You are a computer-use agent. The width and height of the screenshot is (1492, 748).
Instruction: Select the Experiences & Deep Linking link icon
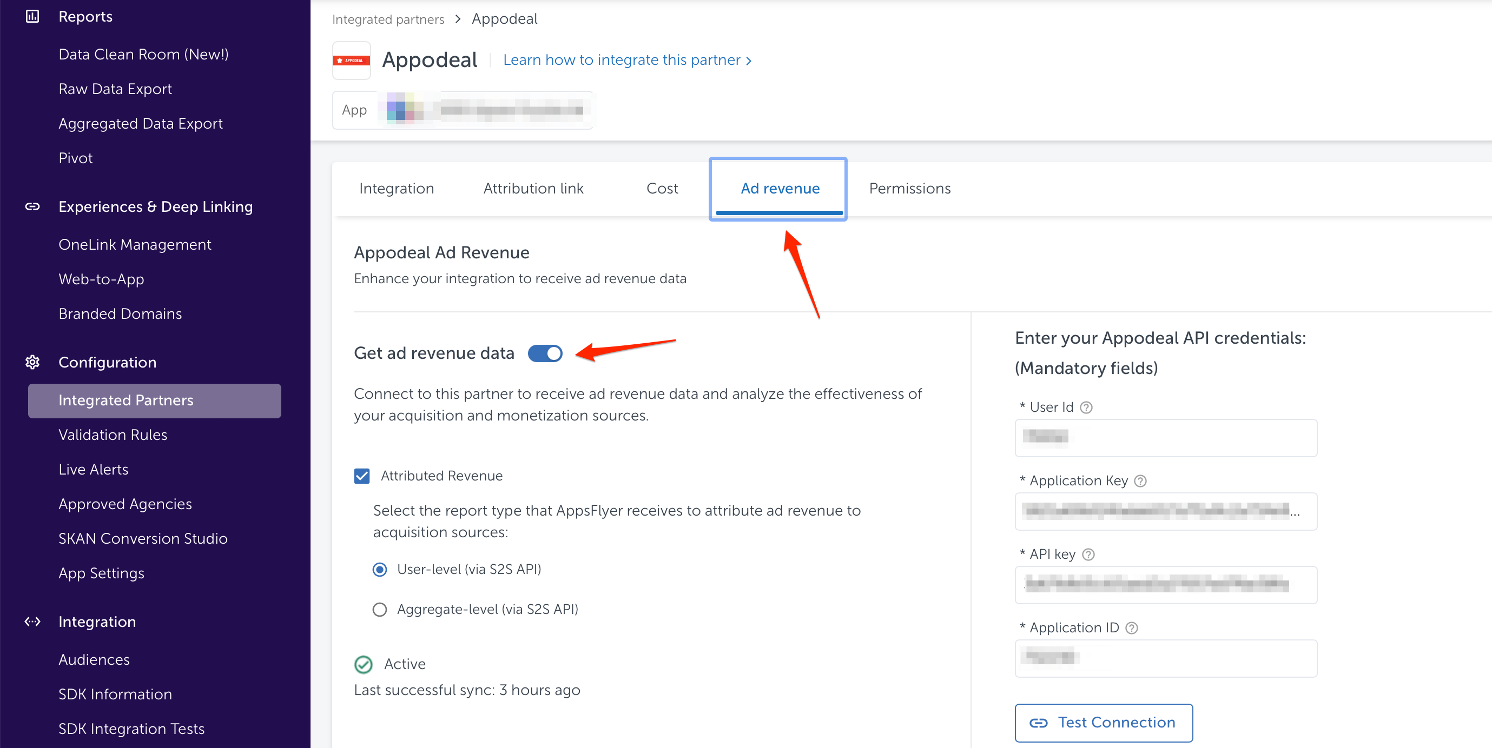coord(32,206)
